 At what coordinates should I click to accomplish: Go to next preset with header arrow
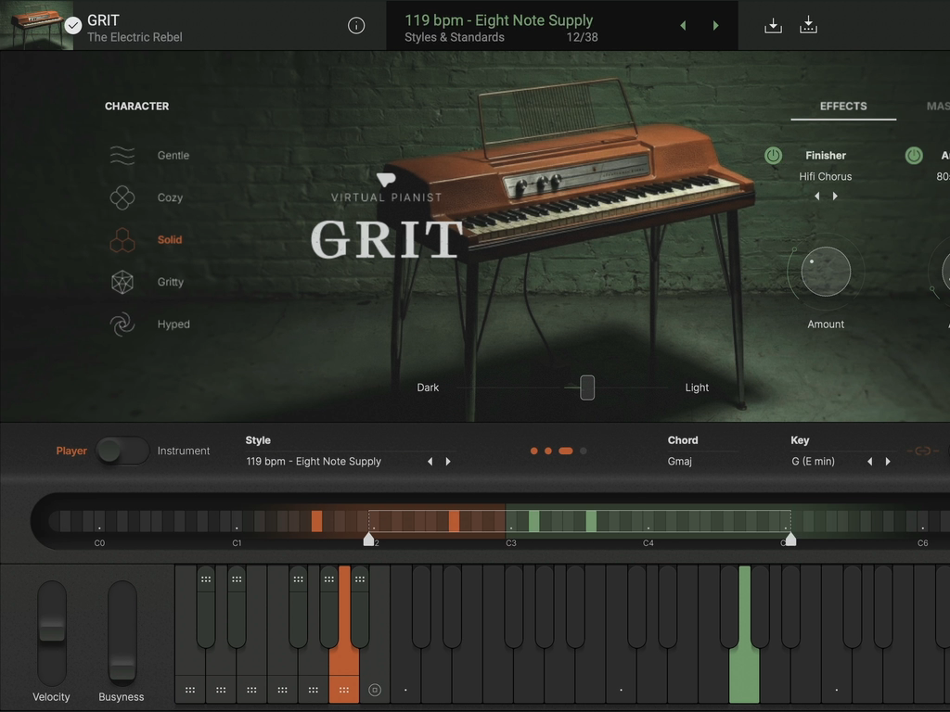click(x=715, y=26)
